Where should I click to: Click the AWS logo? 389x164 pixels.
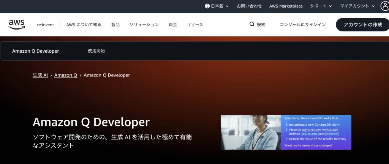point(17,24)
